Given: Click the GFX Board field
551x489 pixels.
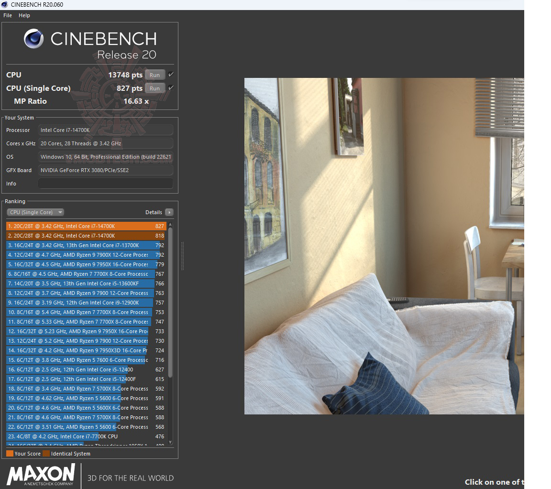Looking at the screenshot, I should point(106,170).
